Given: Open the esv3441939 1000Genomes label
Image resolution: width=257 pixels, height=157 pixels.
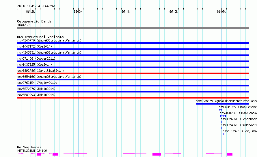Looking at the screenshot, I should [238, 107].
